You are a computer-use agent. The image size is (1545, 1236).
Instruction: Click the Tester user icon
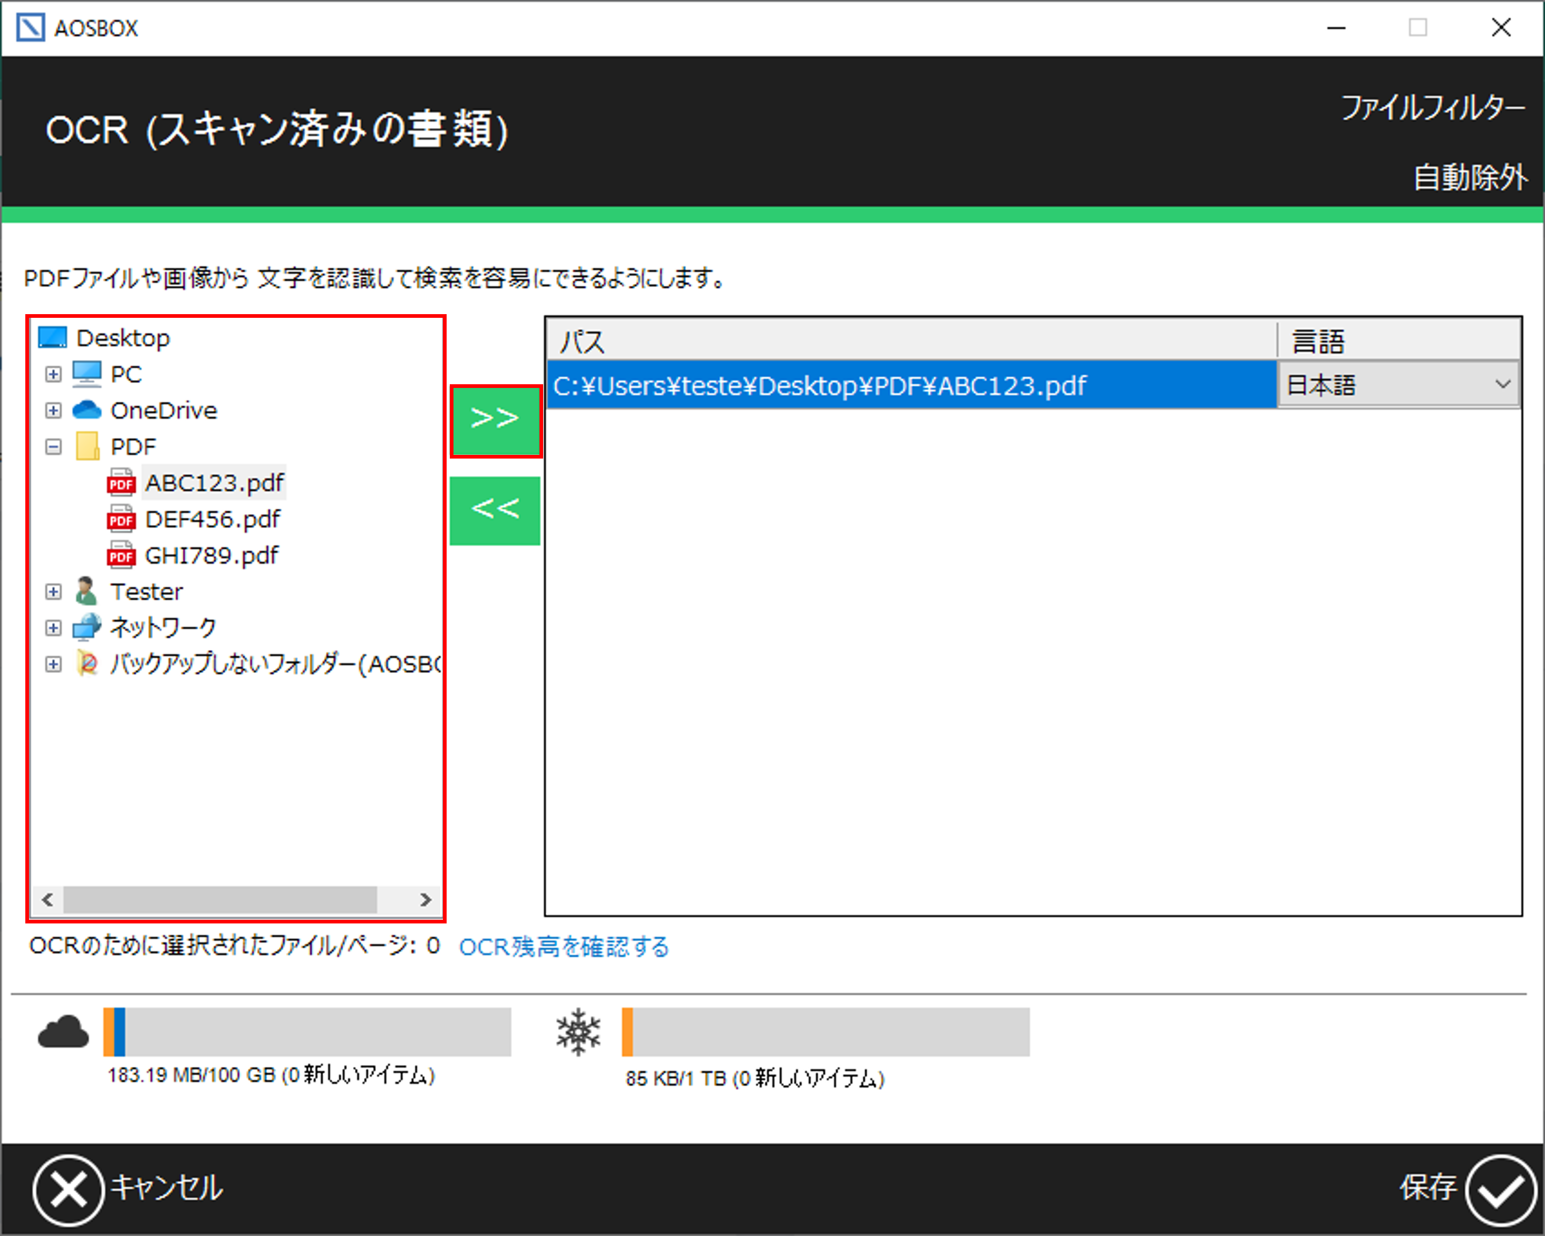point(86,591)
